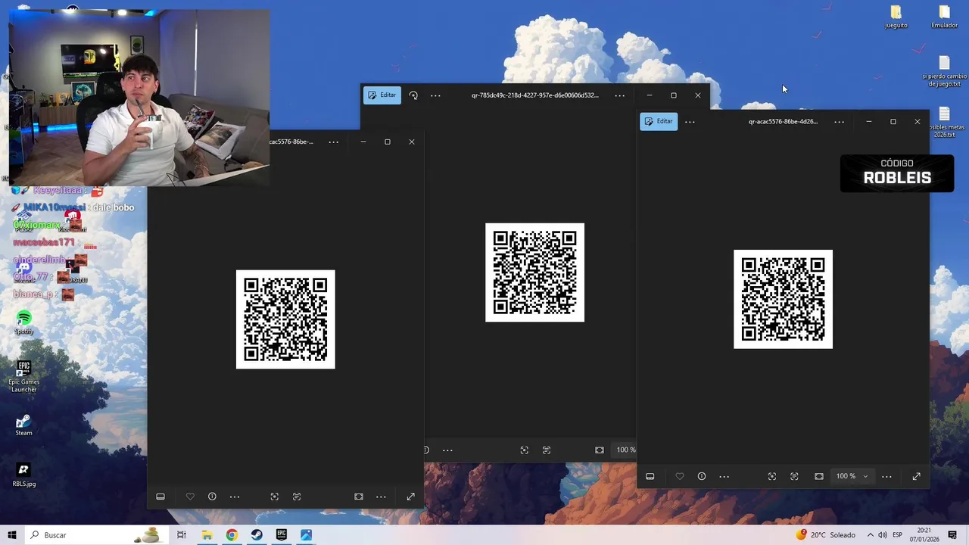
Task: Switch to Photos app on taskbar
Action: click(306, 535)
